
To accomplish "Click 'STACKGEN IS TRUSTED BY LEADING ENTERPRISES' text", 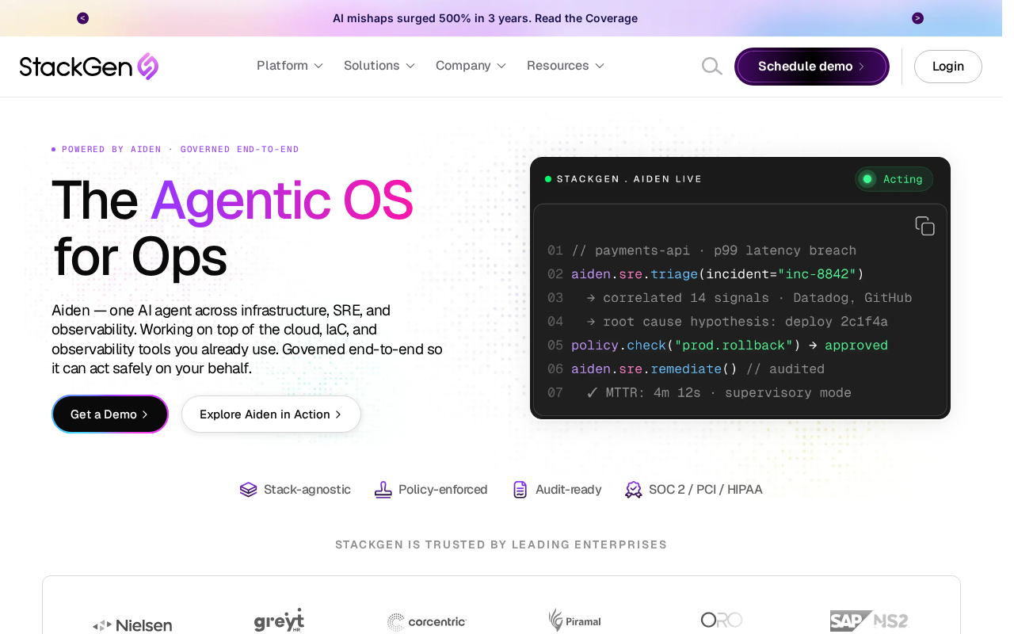I will [x=501, y=545].
